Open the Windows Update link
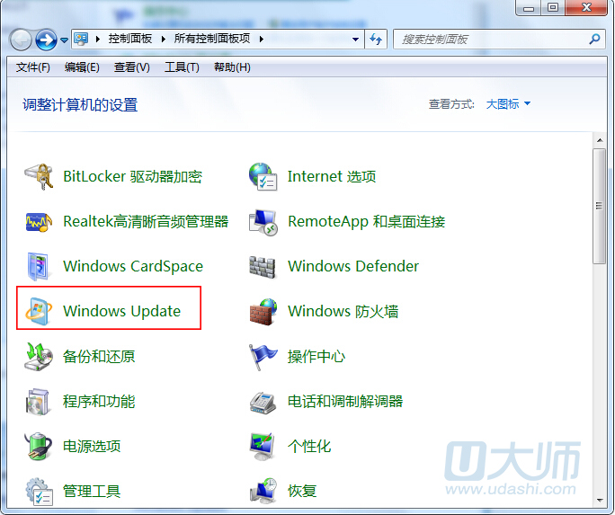 (x=122, y=312)
